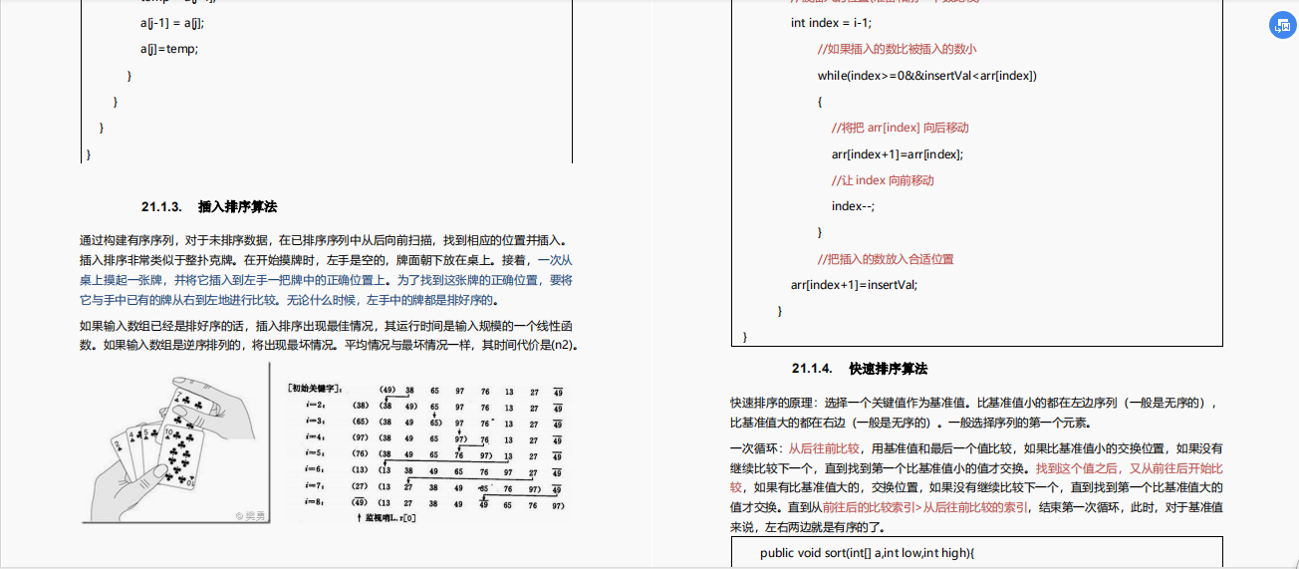The height and width of the screenshot is (569, 1299).
Task: Click the heading "21.1.4. 快速排序算法"
Action: pos(860,369)
